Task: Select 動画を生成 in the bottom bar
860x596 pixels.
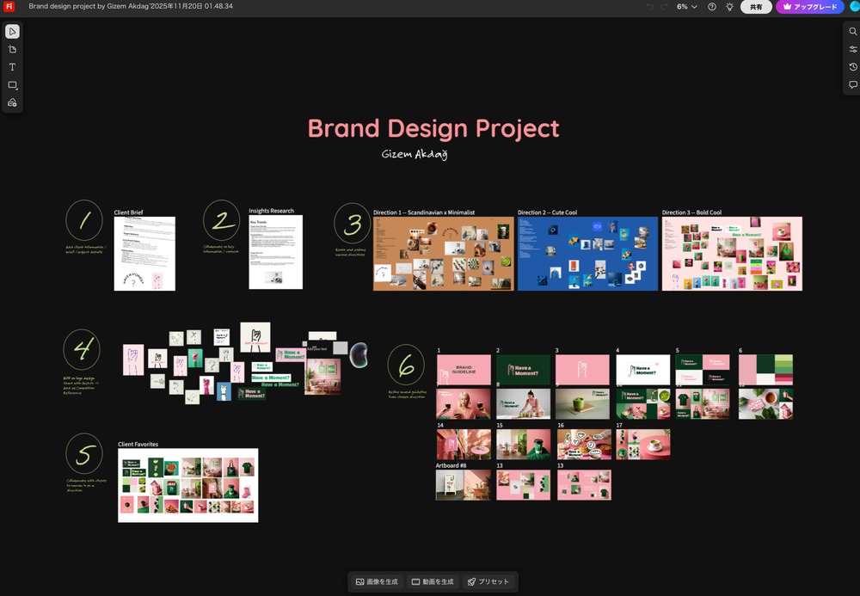Action: pos(433,581)
